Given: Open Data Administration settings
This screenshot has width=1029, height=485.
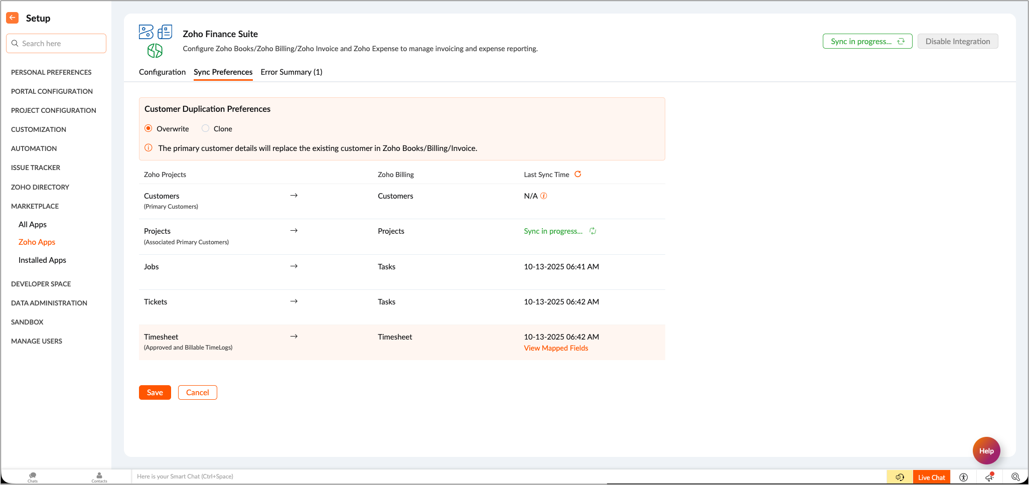Looking at the screenshot, I should point(49,303).
